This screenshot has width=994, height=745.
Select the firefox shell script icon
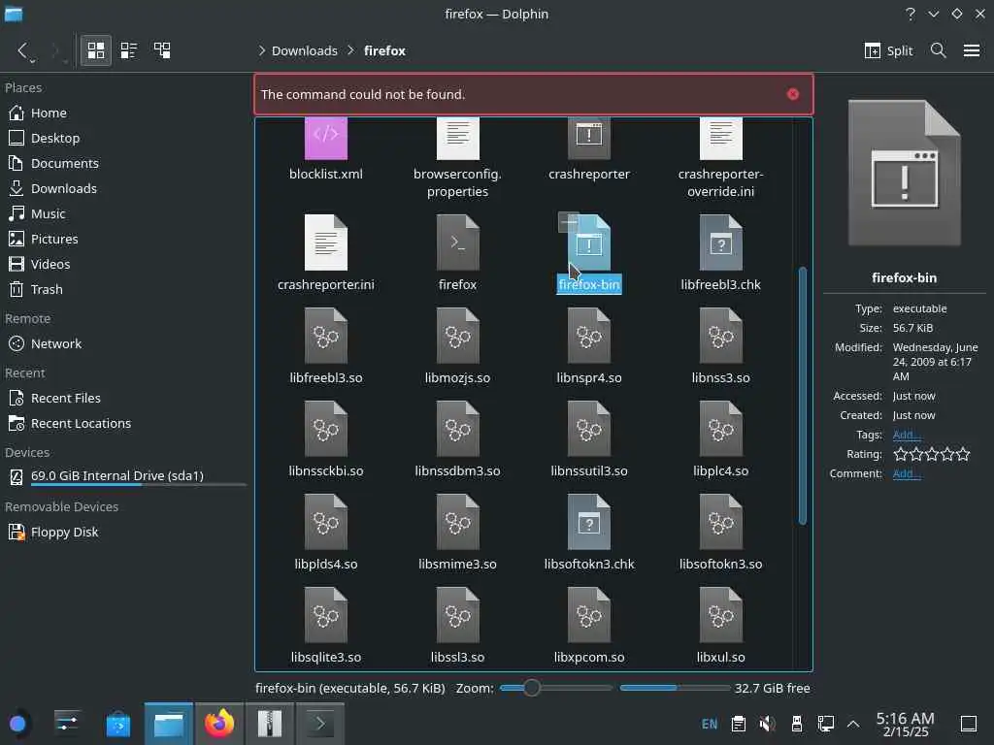458,243
